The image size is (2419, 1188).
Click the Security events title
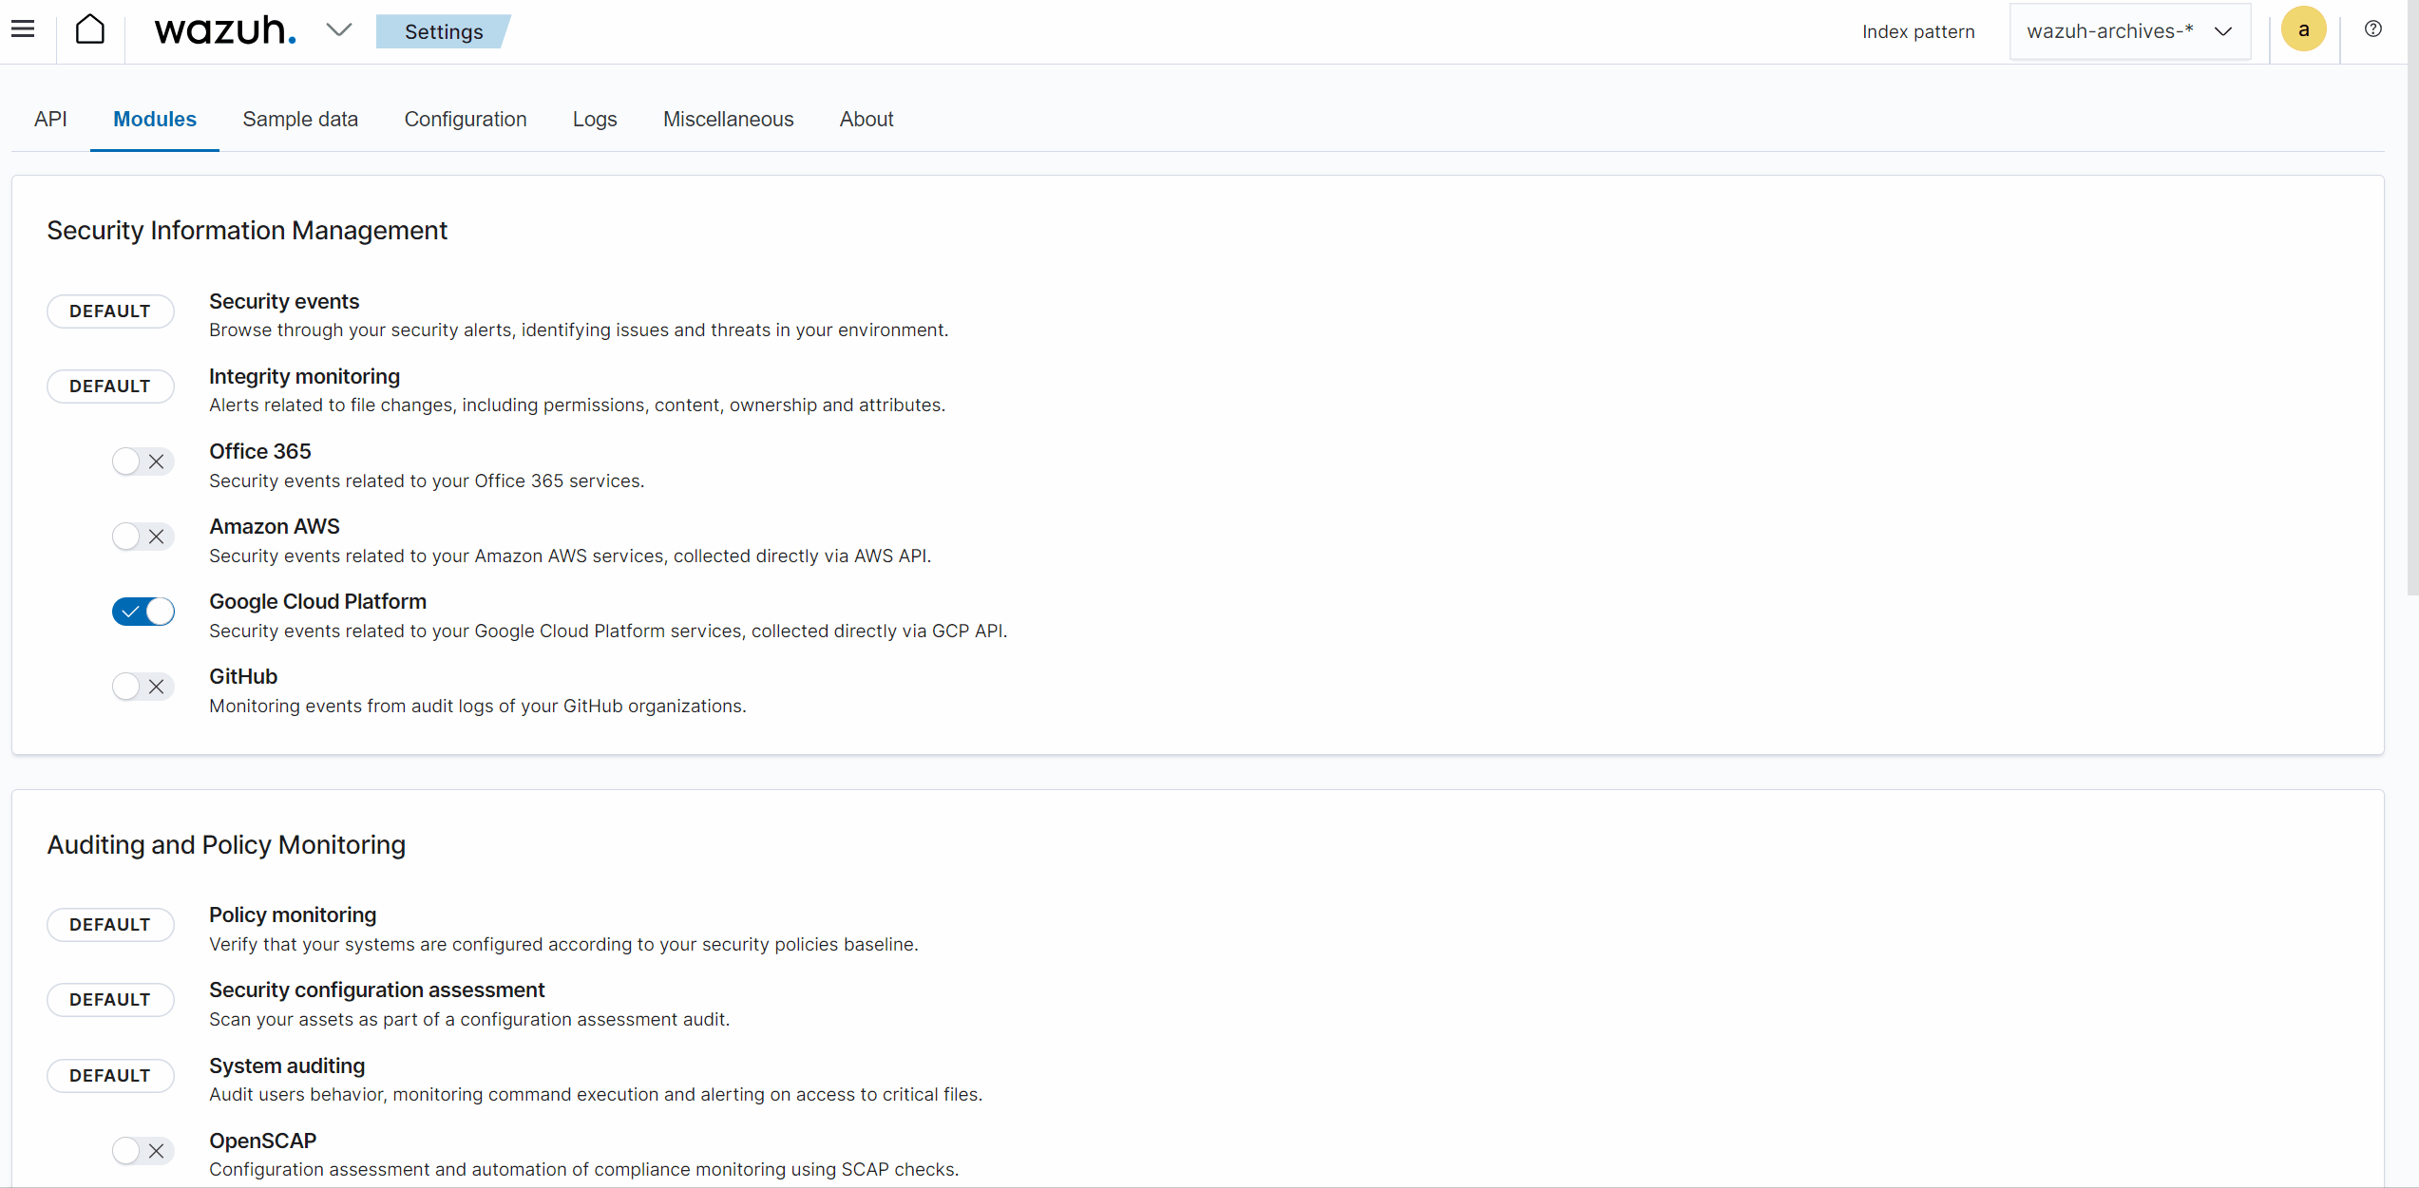pos(284,301)
